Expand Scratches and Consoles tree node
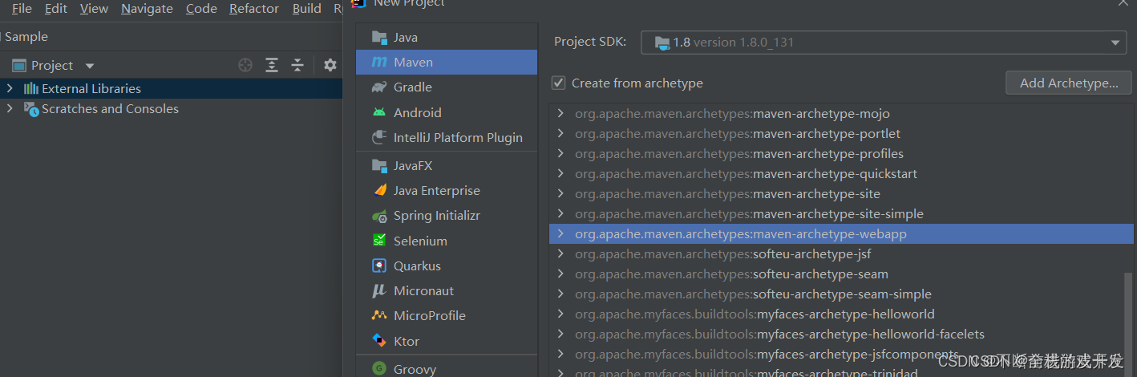The width and height of the screenshot is (1137, 377). [10, 108]
